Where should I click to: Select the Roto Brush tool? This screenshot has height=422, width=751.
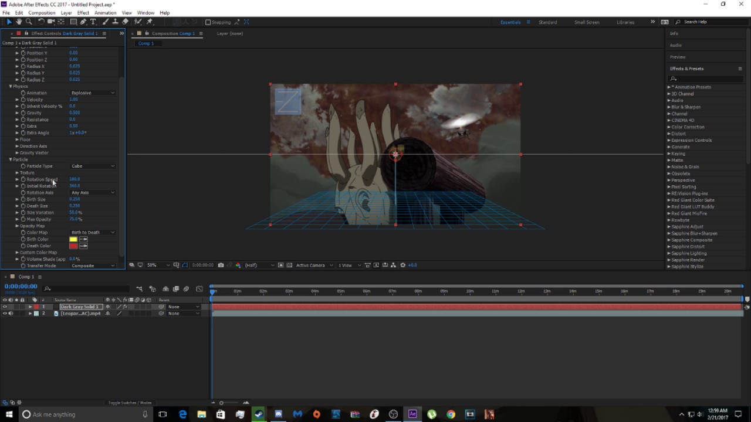138,22
